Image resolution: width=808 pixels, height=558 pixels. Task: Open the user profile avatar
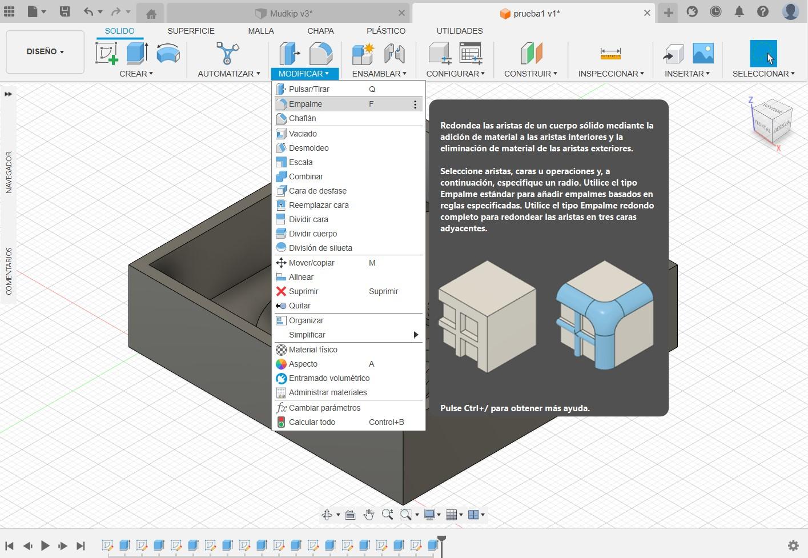coord(790,11)
